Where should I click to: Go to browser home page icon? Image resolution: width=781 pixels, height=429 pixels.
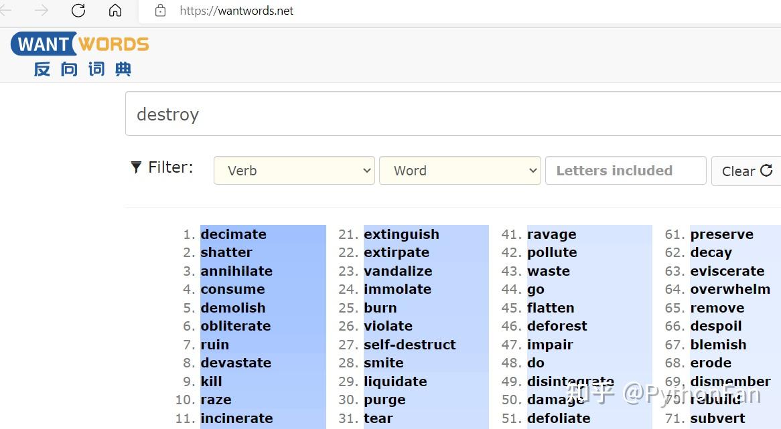115,11
